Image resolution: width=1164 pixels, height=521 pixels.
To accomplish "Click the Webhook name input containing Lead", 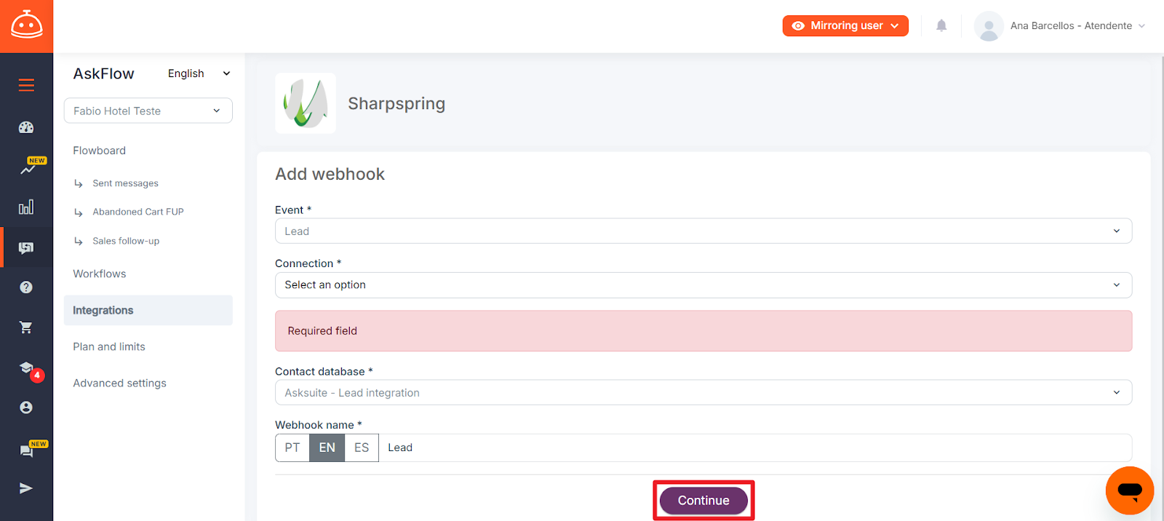I will (755, 448).
